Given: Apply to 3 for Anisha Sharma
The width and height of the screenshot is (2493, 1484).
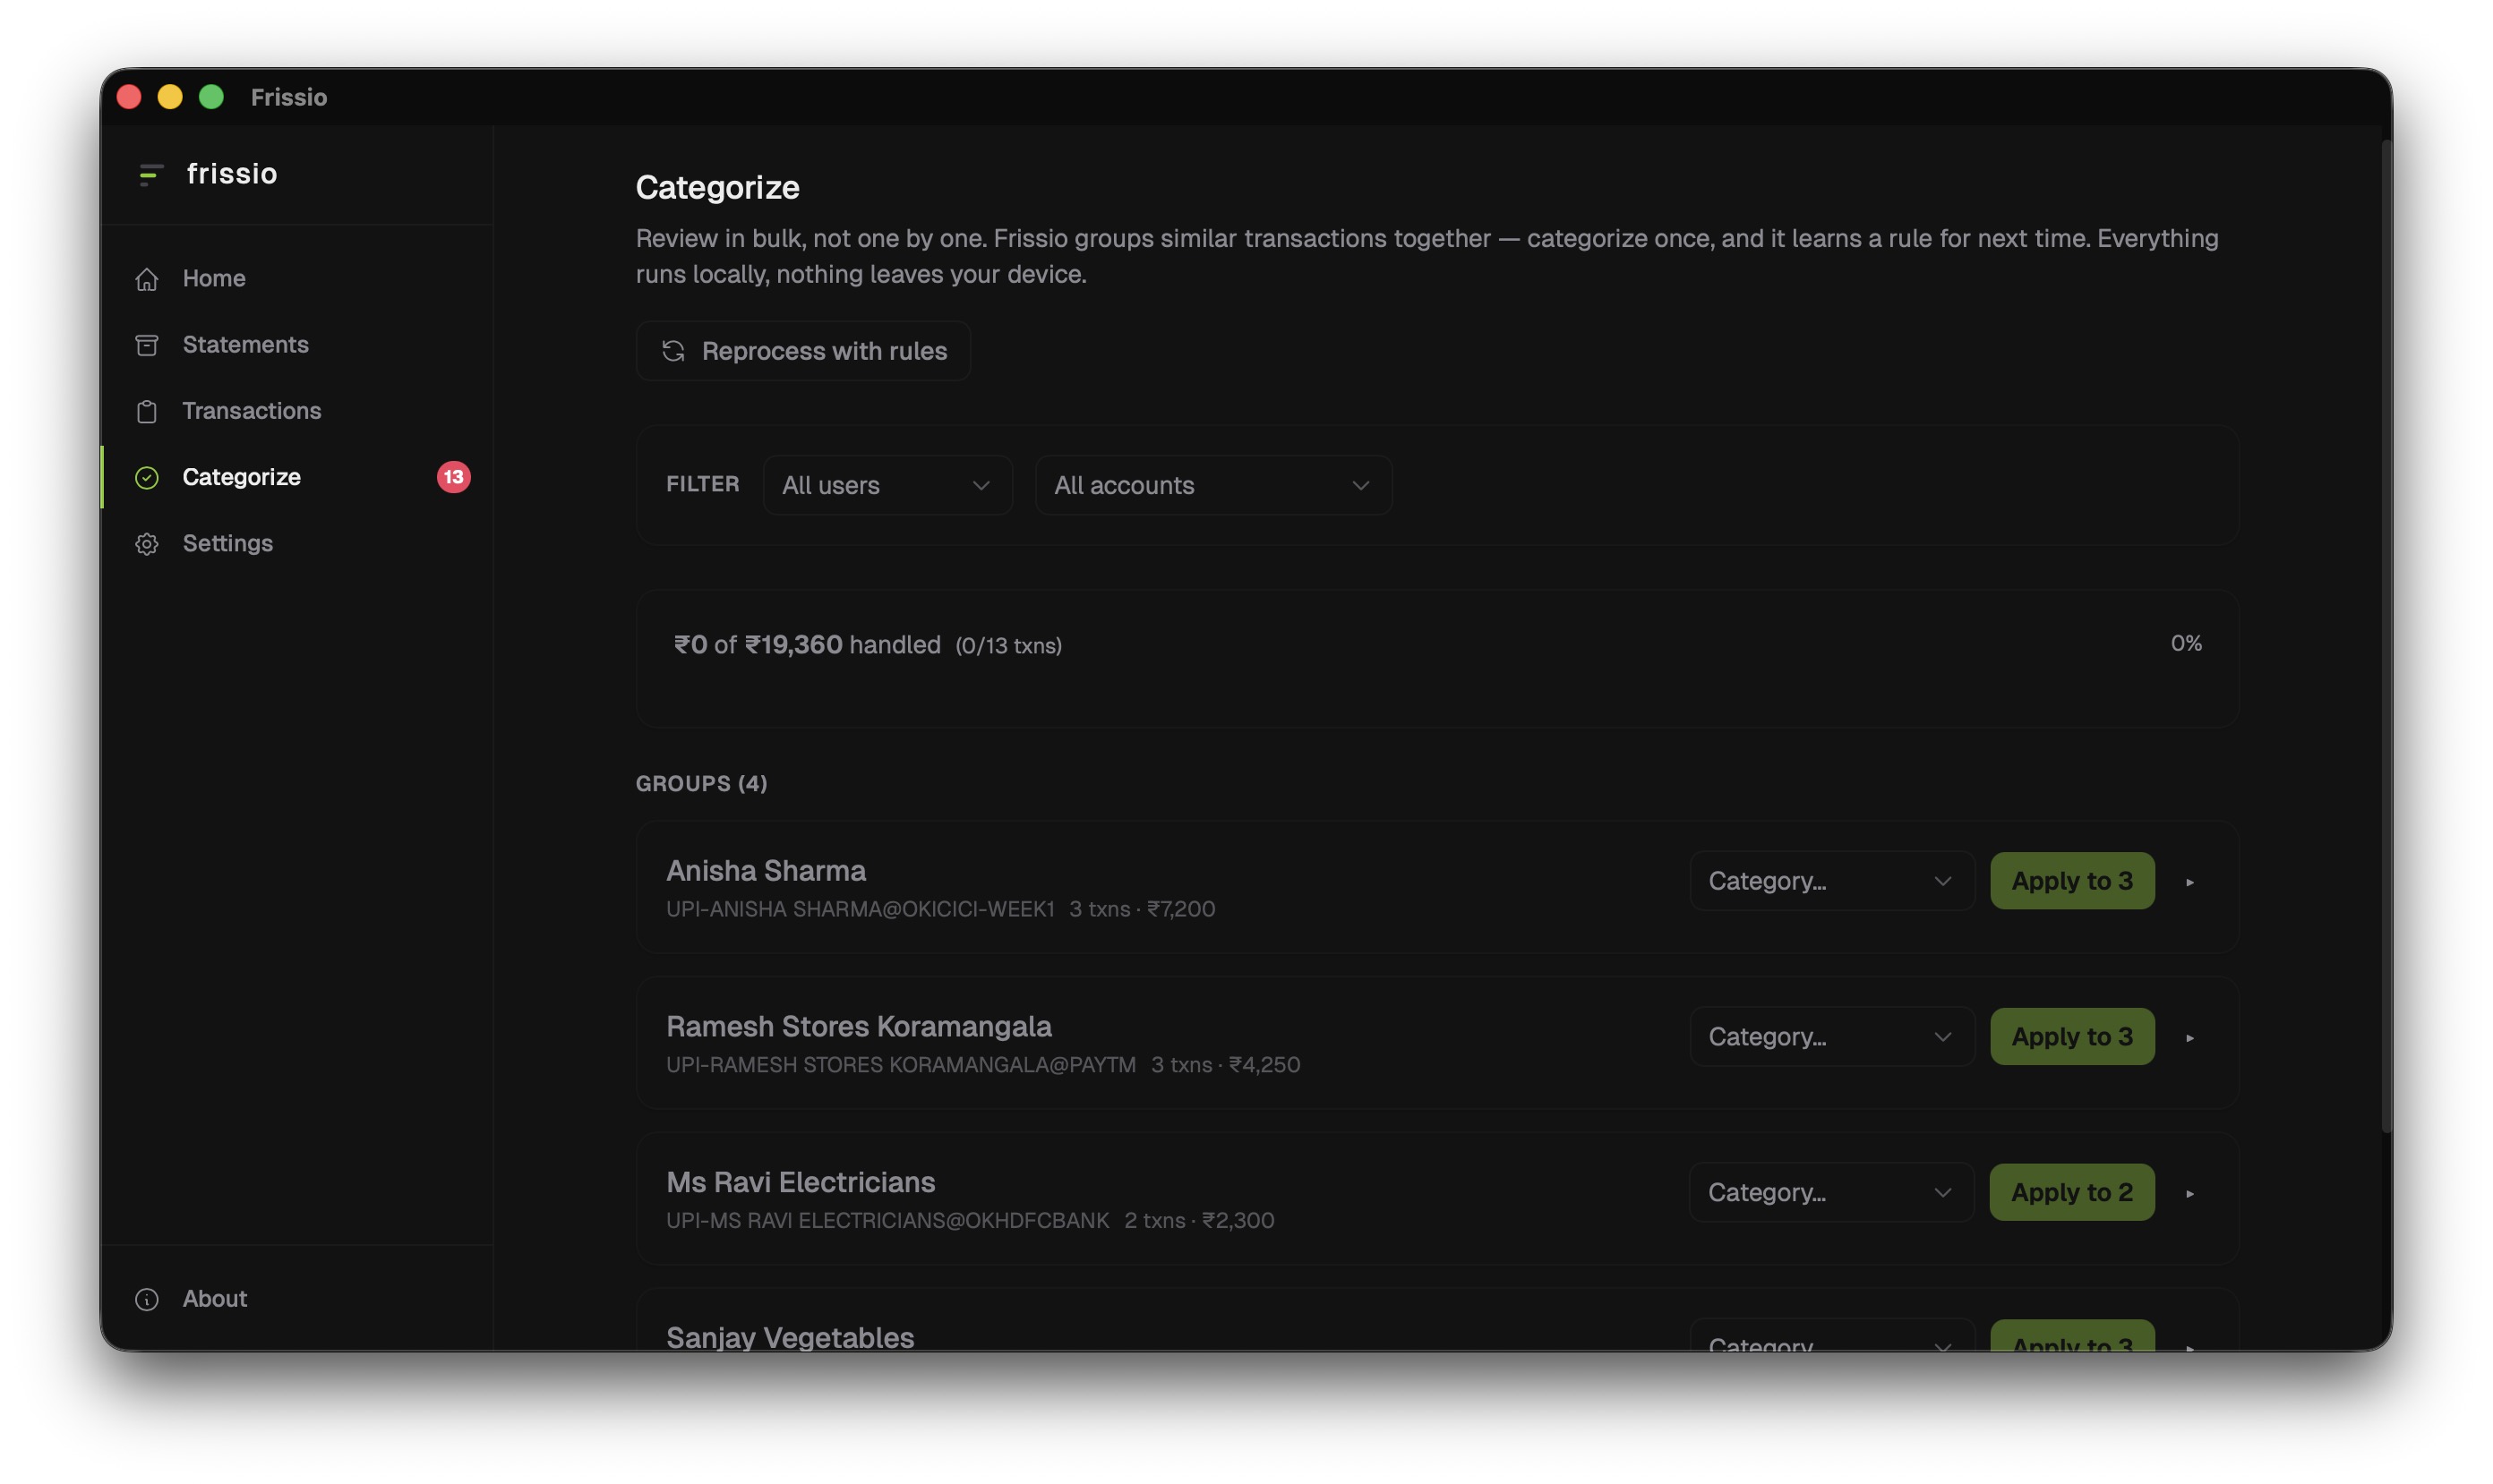Looking at the screenshot, I should tap(2072, 881).
